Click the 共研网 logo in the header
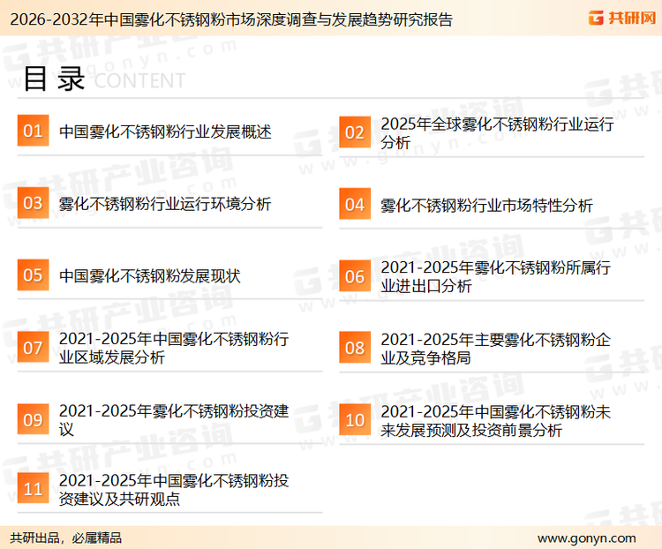662x549 pixels. (x=622, y=19)
